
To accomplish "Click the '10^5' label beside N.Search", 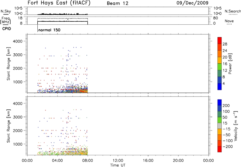I will coord(217,8).
